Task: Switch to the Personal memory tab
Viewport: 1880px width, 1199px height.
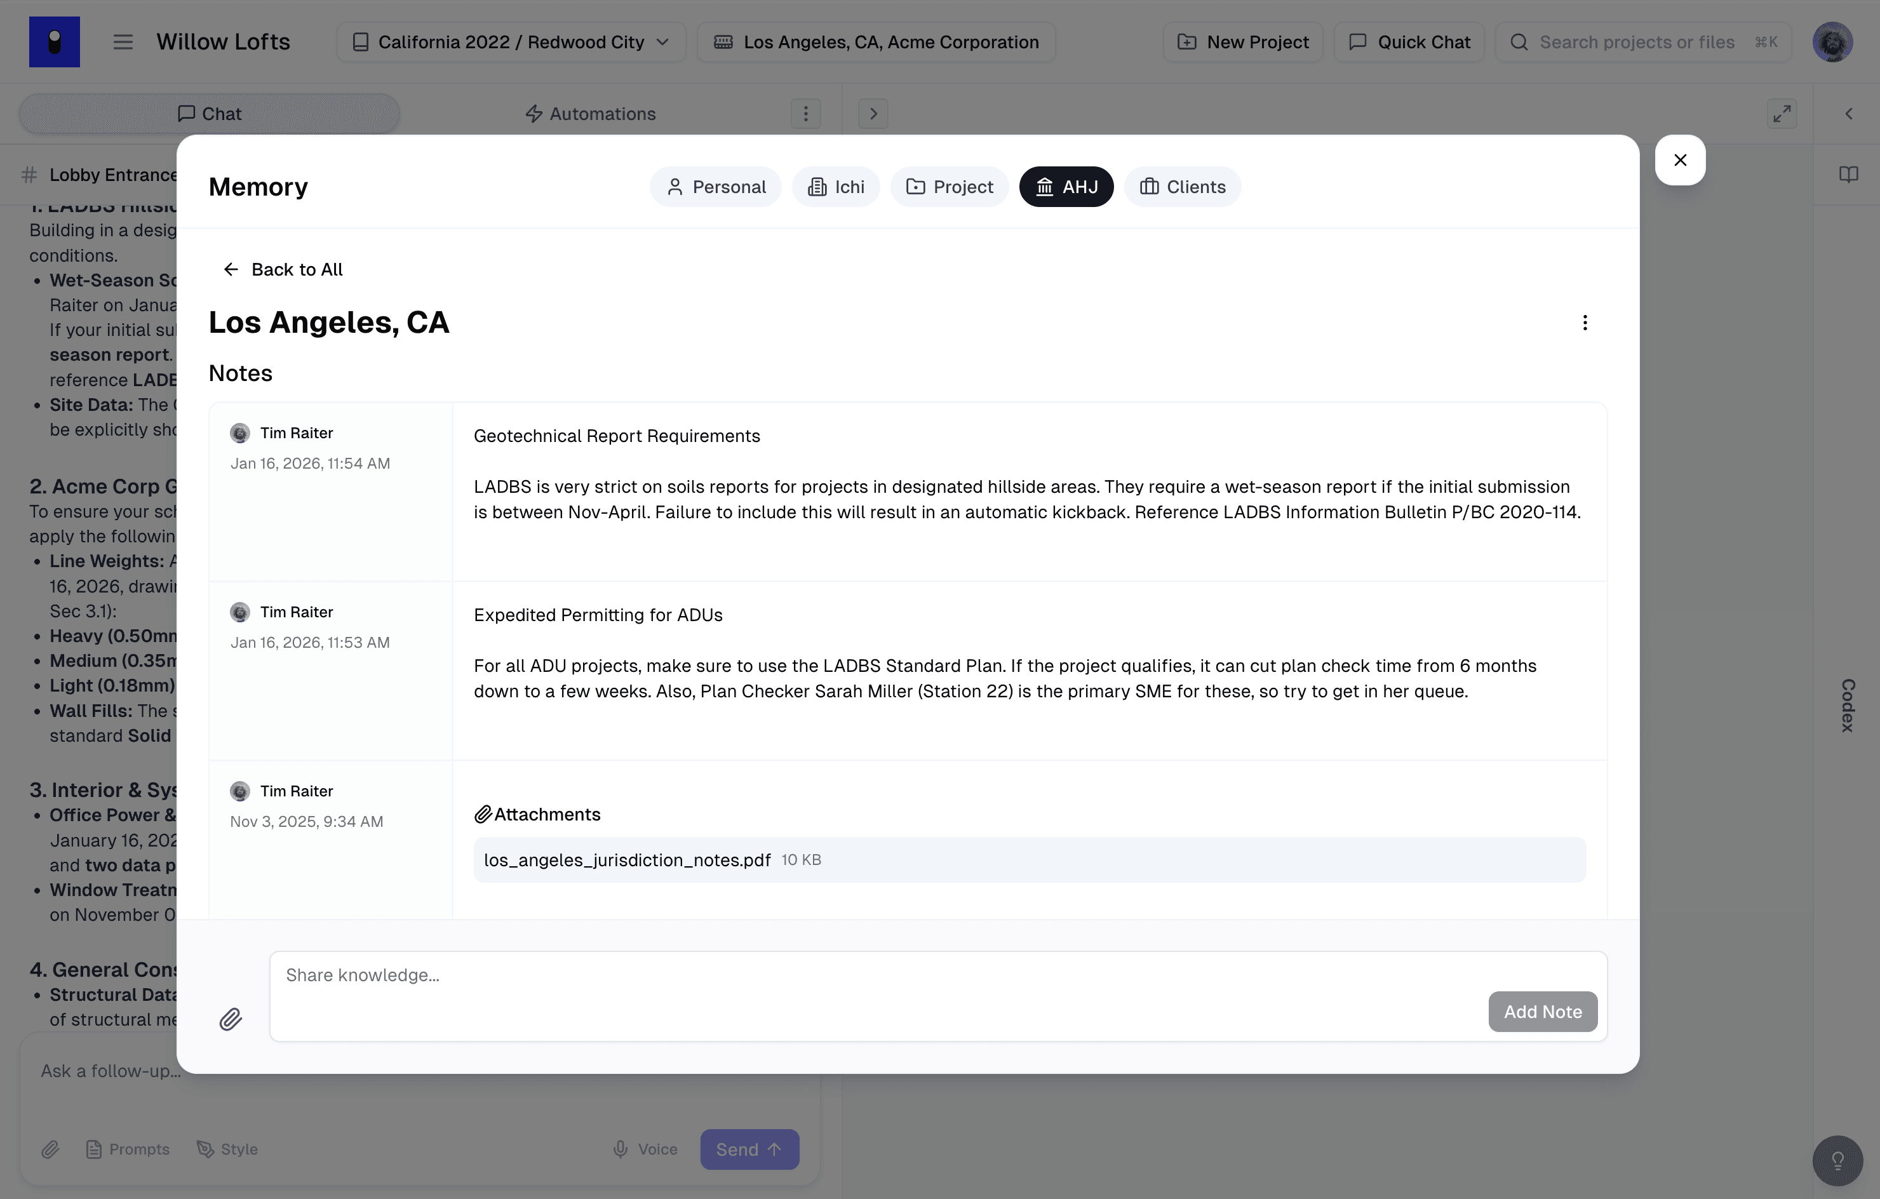Action: point(715,187)
